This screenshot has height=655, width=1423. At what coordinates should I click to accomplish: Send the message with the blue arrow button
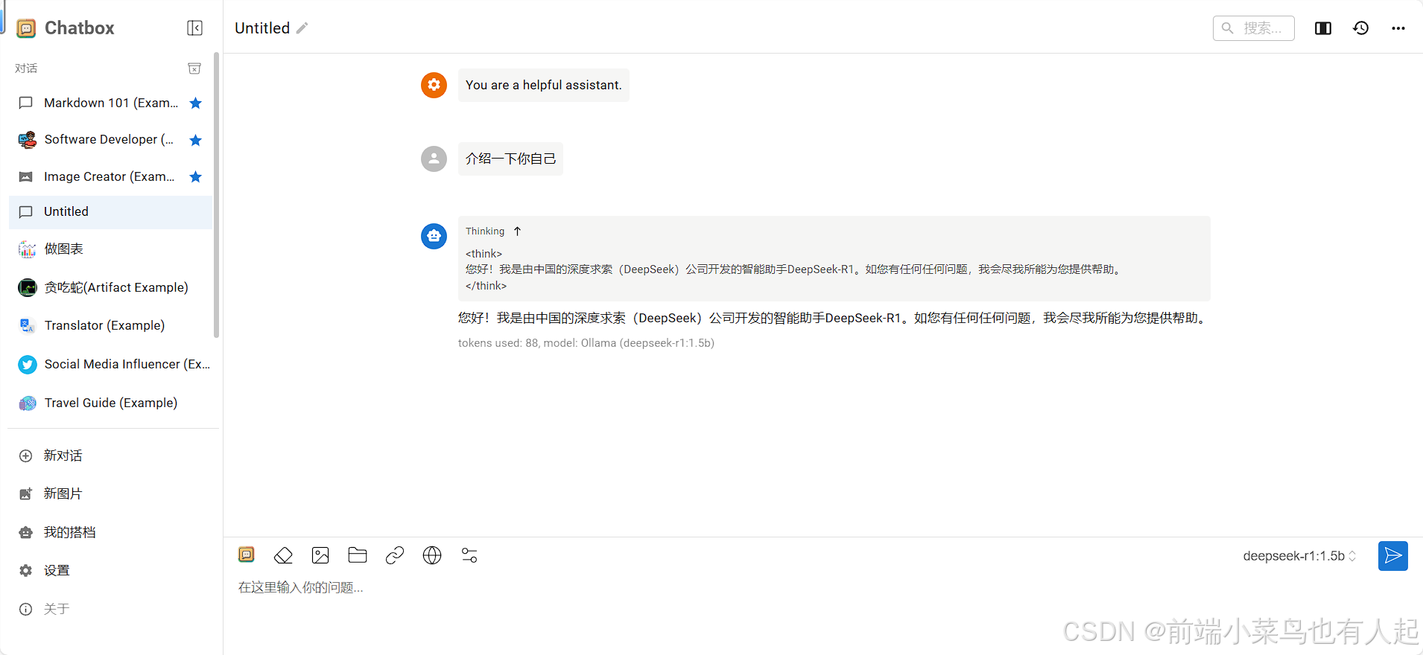(x=1392, y=556)
